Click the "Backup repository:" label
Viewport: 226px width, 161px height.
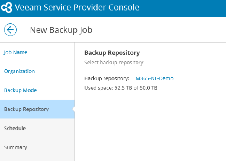[107, 78]
